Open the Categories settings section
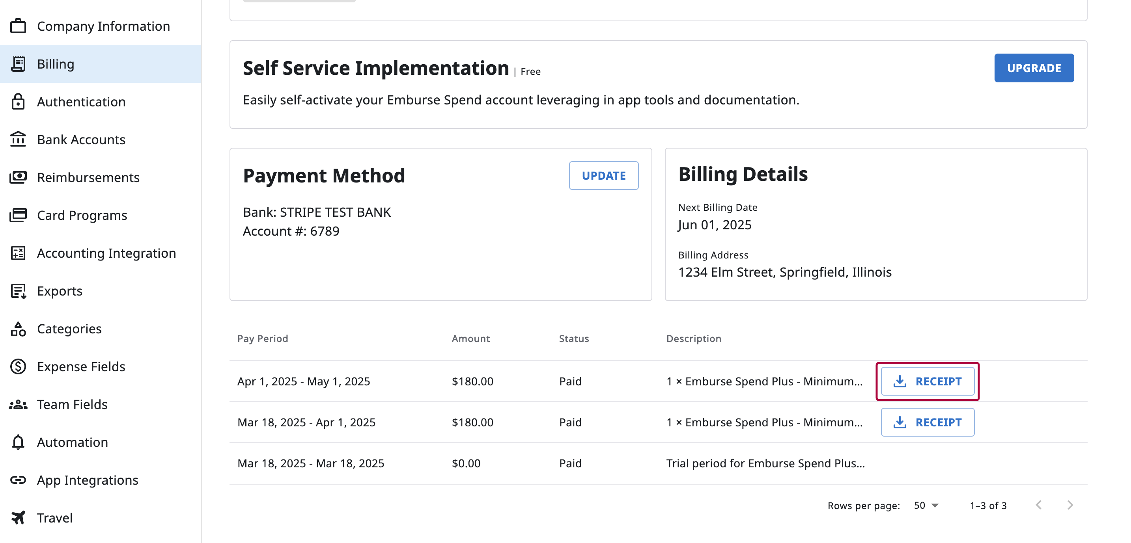 coord(69,329)
